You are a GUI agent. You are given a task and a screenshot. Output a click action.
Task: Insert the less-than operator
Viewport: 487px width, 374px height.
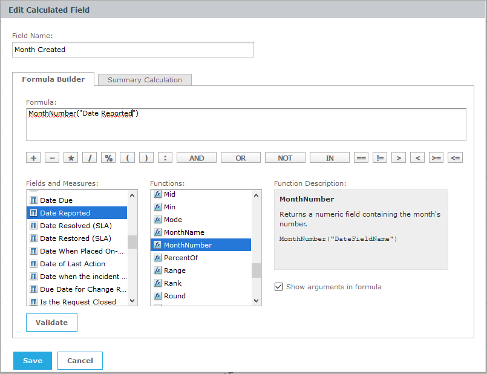(417, 158)
